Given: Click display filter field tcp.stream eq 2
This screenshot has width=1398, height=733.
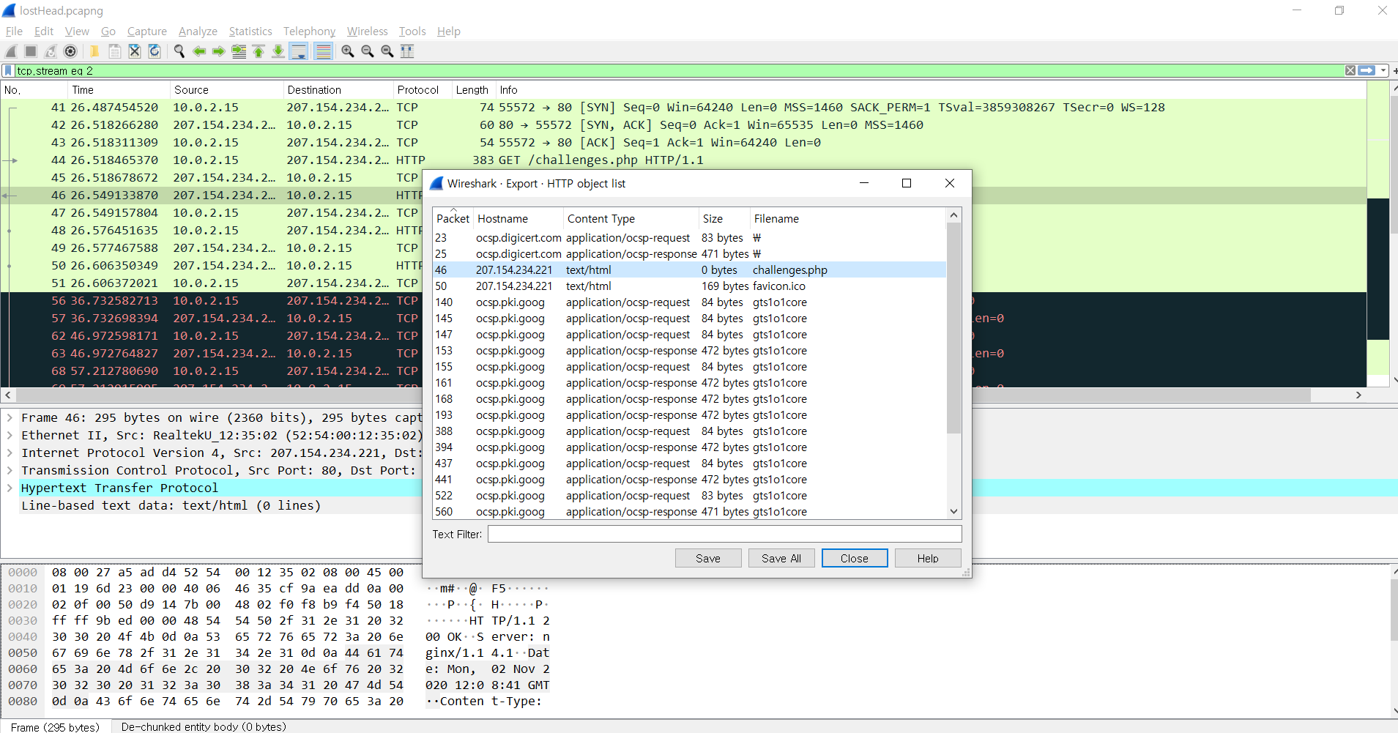Looking at the screenshot, I should pos(680,70).
